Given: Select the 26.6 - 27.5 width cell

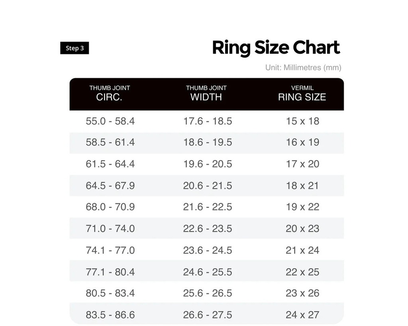Looking at the screenshot, I should tap(208, 315).
